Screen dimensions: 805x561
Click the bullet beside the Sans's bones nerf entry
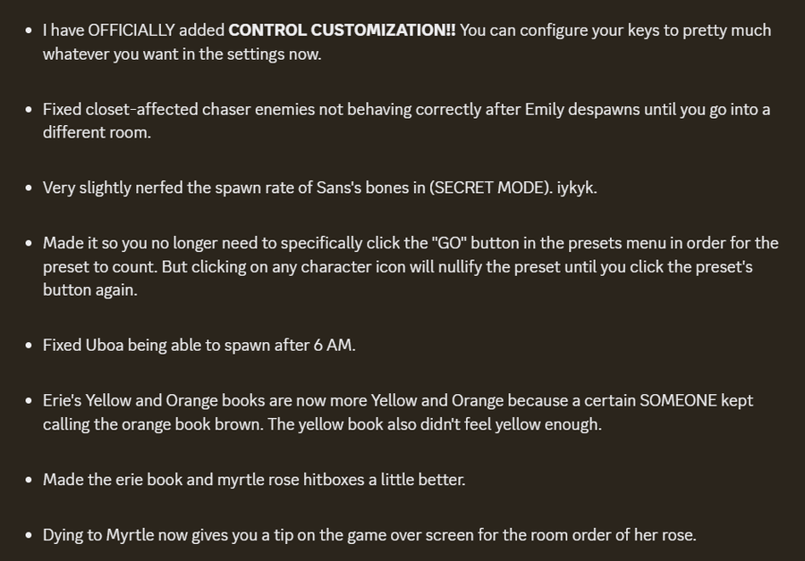[29, 188]
